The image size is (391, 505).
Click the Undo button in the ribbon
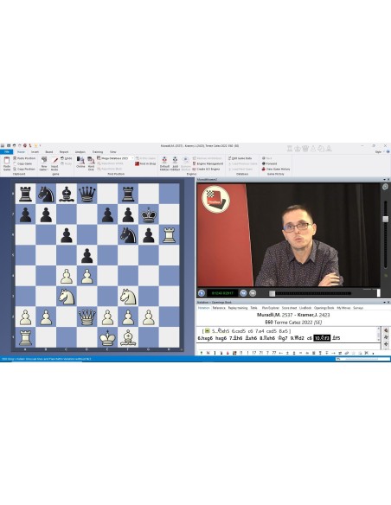coord(67,158)
